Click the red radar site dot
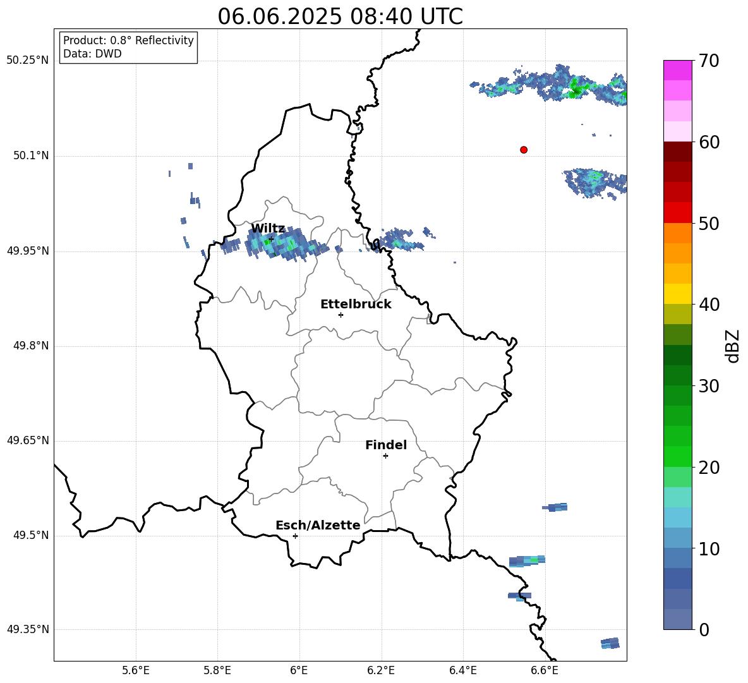This screenshot has height=683, width=748. pos(524,150)
